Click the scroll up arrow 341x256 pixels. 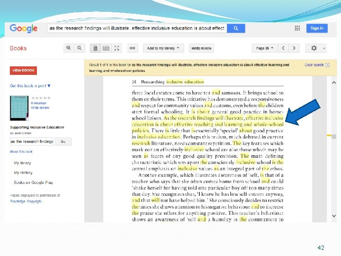point(334,82)
